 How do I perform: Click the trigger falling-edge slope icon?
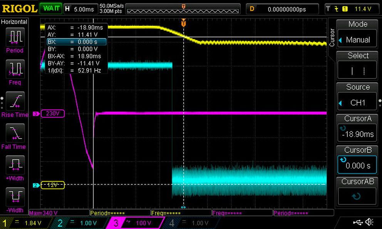pyautogui.click(x=337, y=9)
